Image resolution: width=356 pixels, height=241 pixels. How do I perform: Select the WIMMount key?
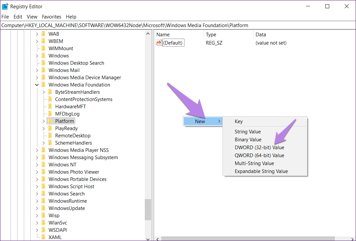(x=61, y=49)
